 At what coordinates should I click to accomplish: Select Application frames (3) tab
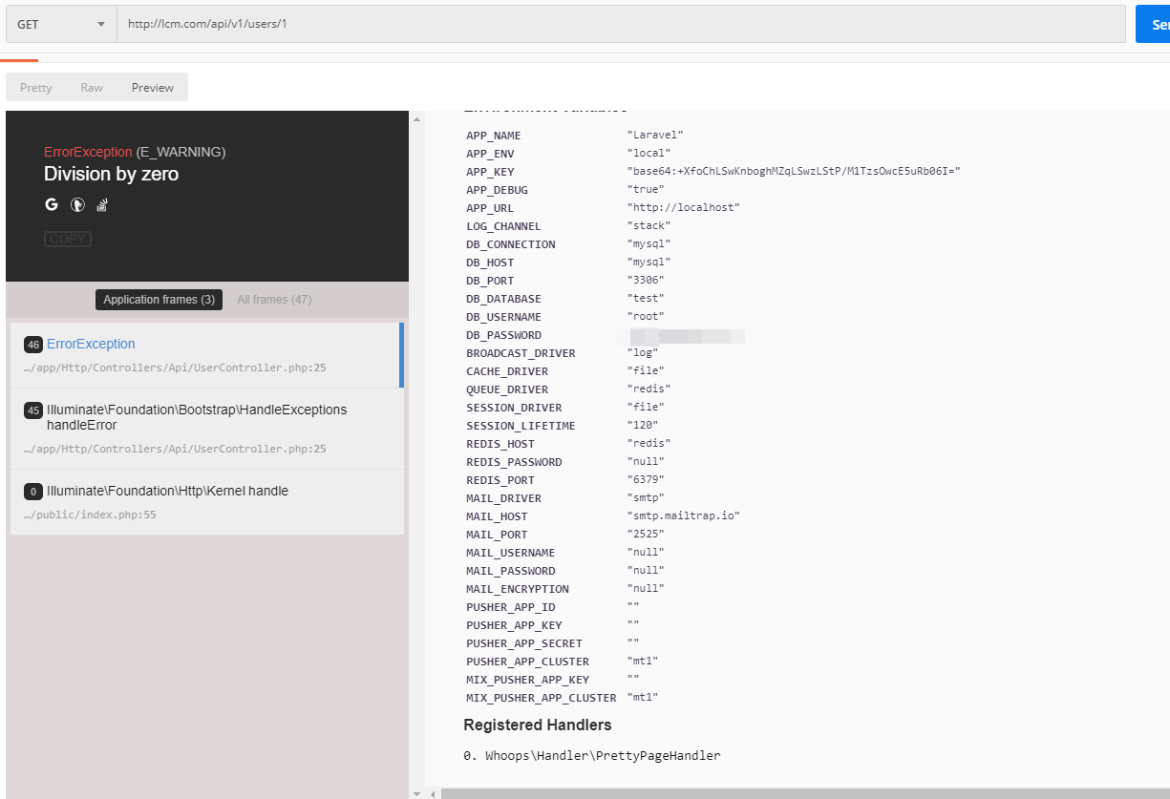[159, 300]
